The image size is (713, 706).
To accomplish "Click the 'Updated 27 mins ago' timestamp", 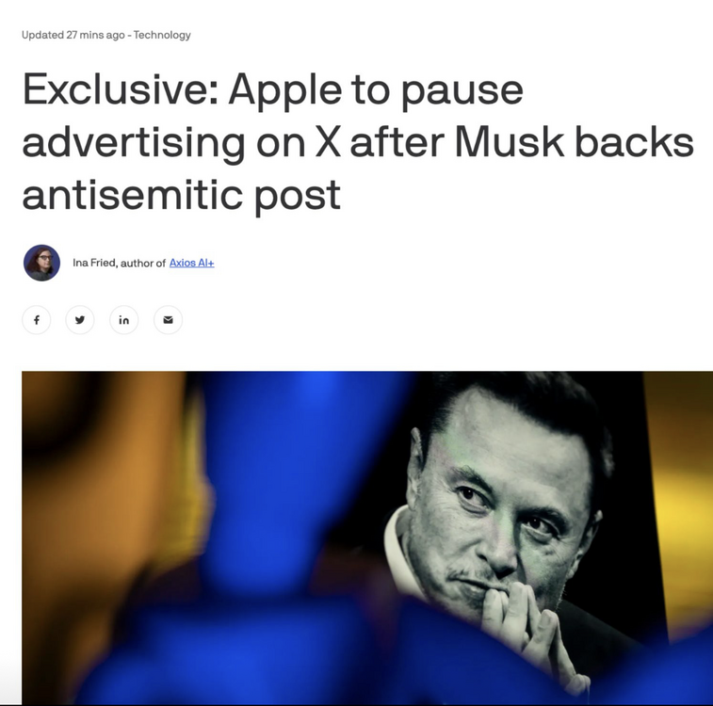I will click(x=73, y=35).
